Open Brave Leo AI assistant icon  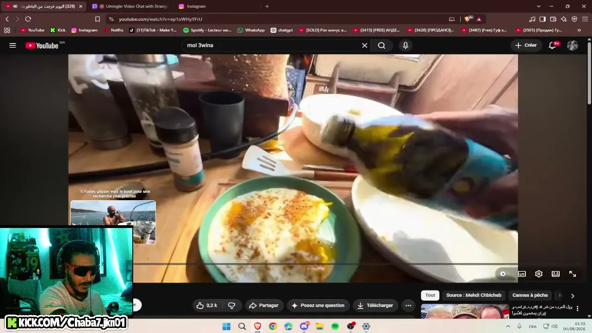click(x=564, y=19)
